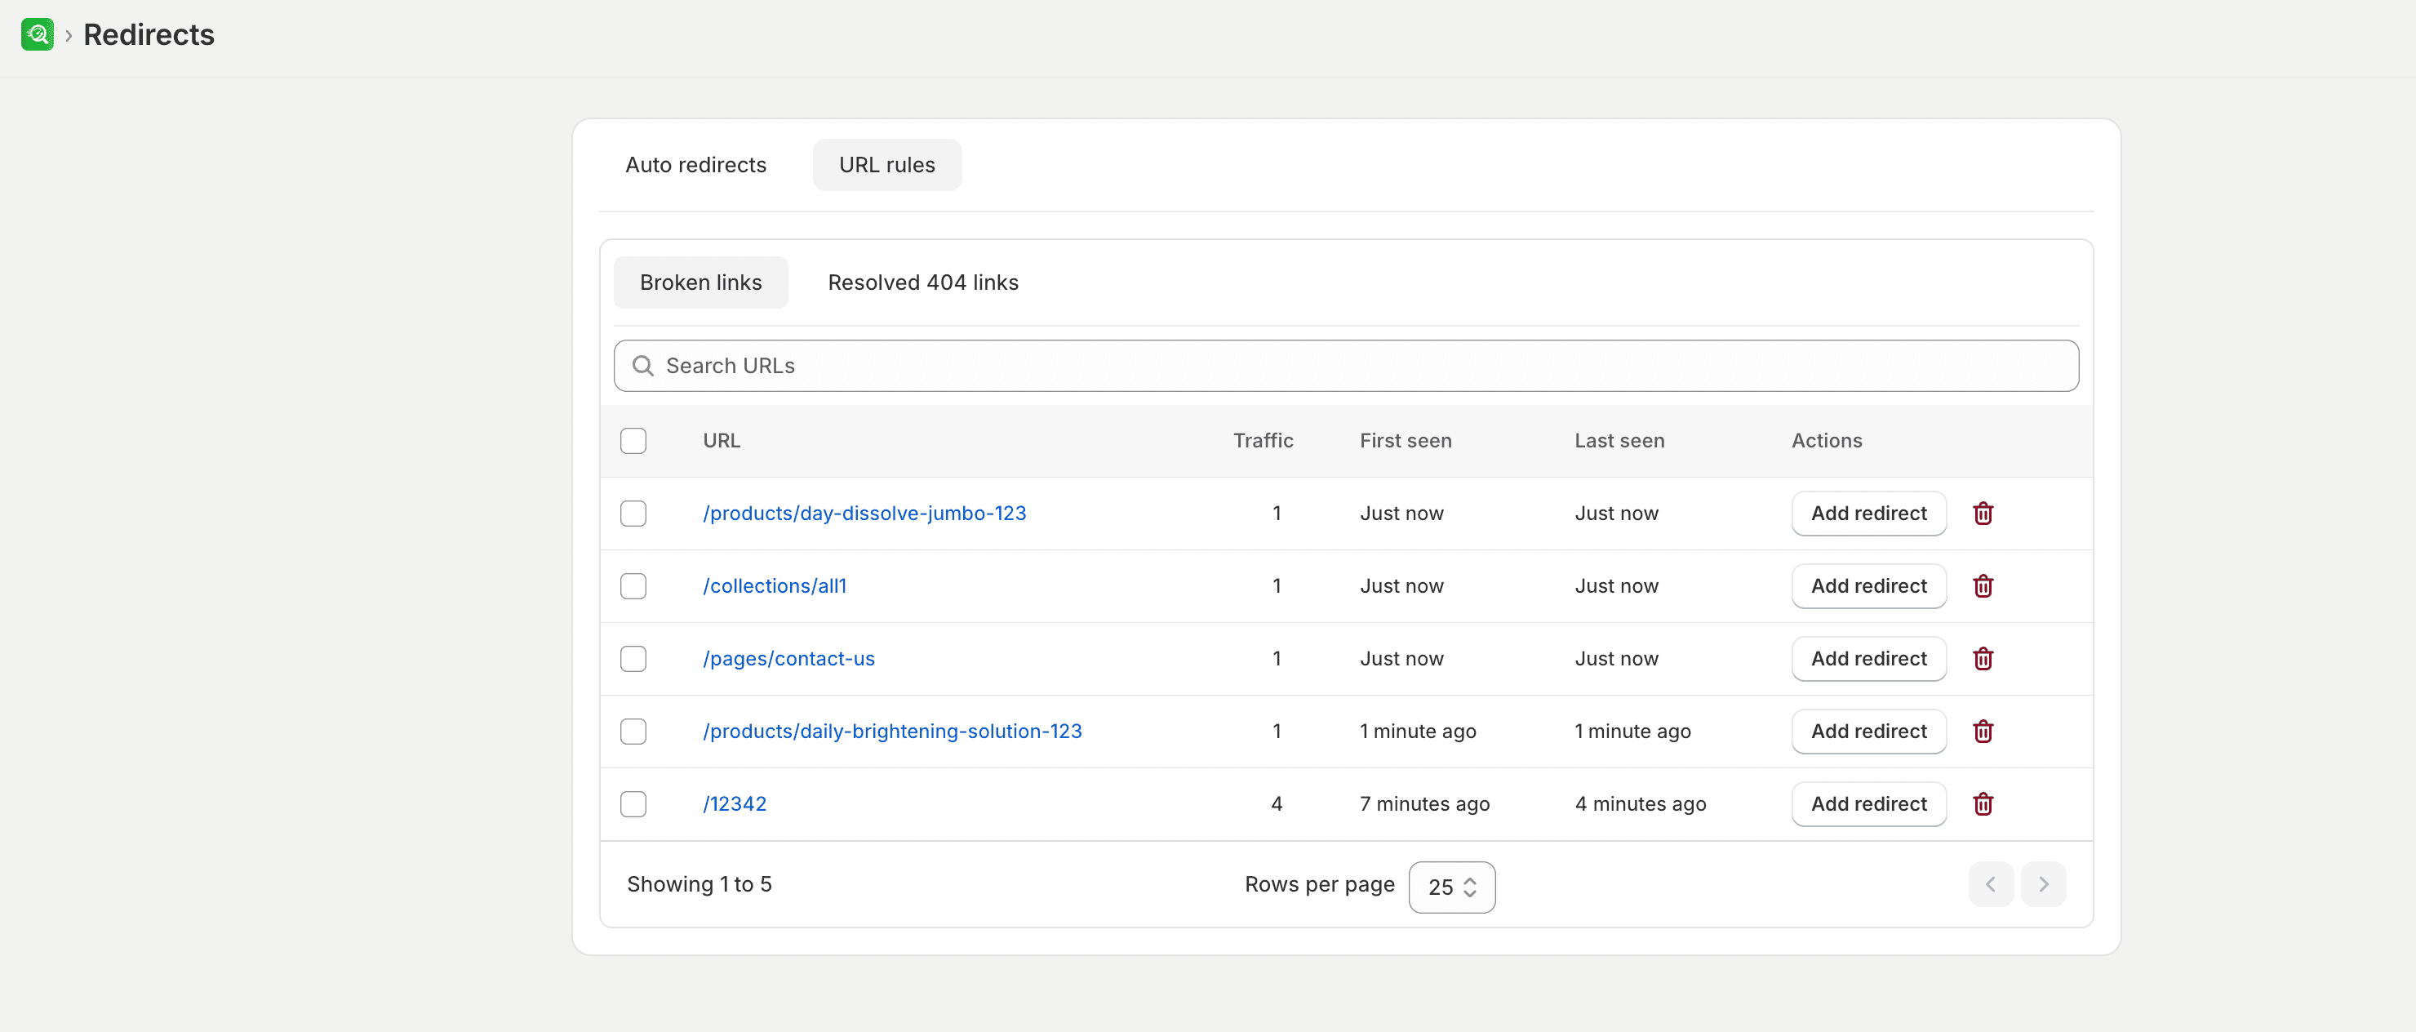Screen dimensions: 2416x1032
Task: Select the URL rules tab
Action: coord(887,165)
